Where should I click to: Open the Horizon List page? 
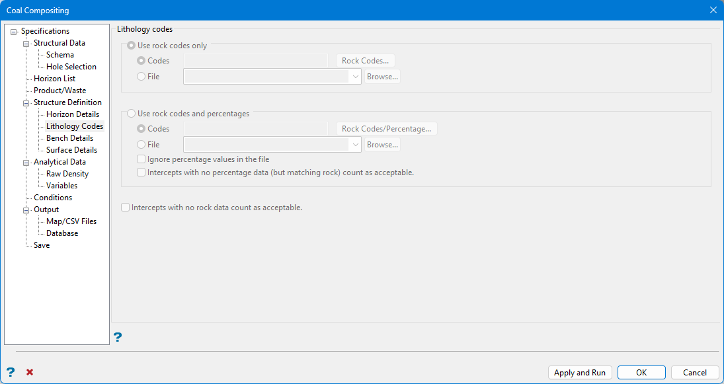point(54,79)
